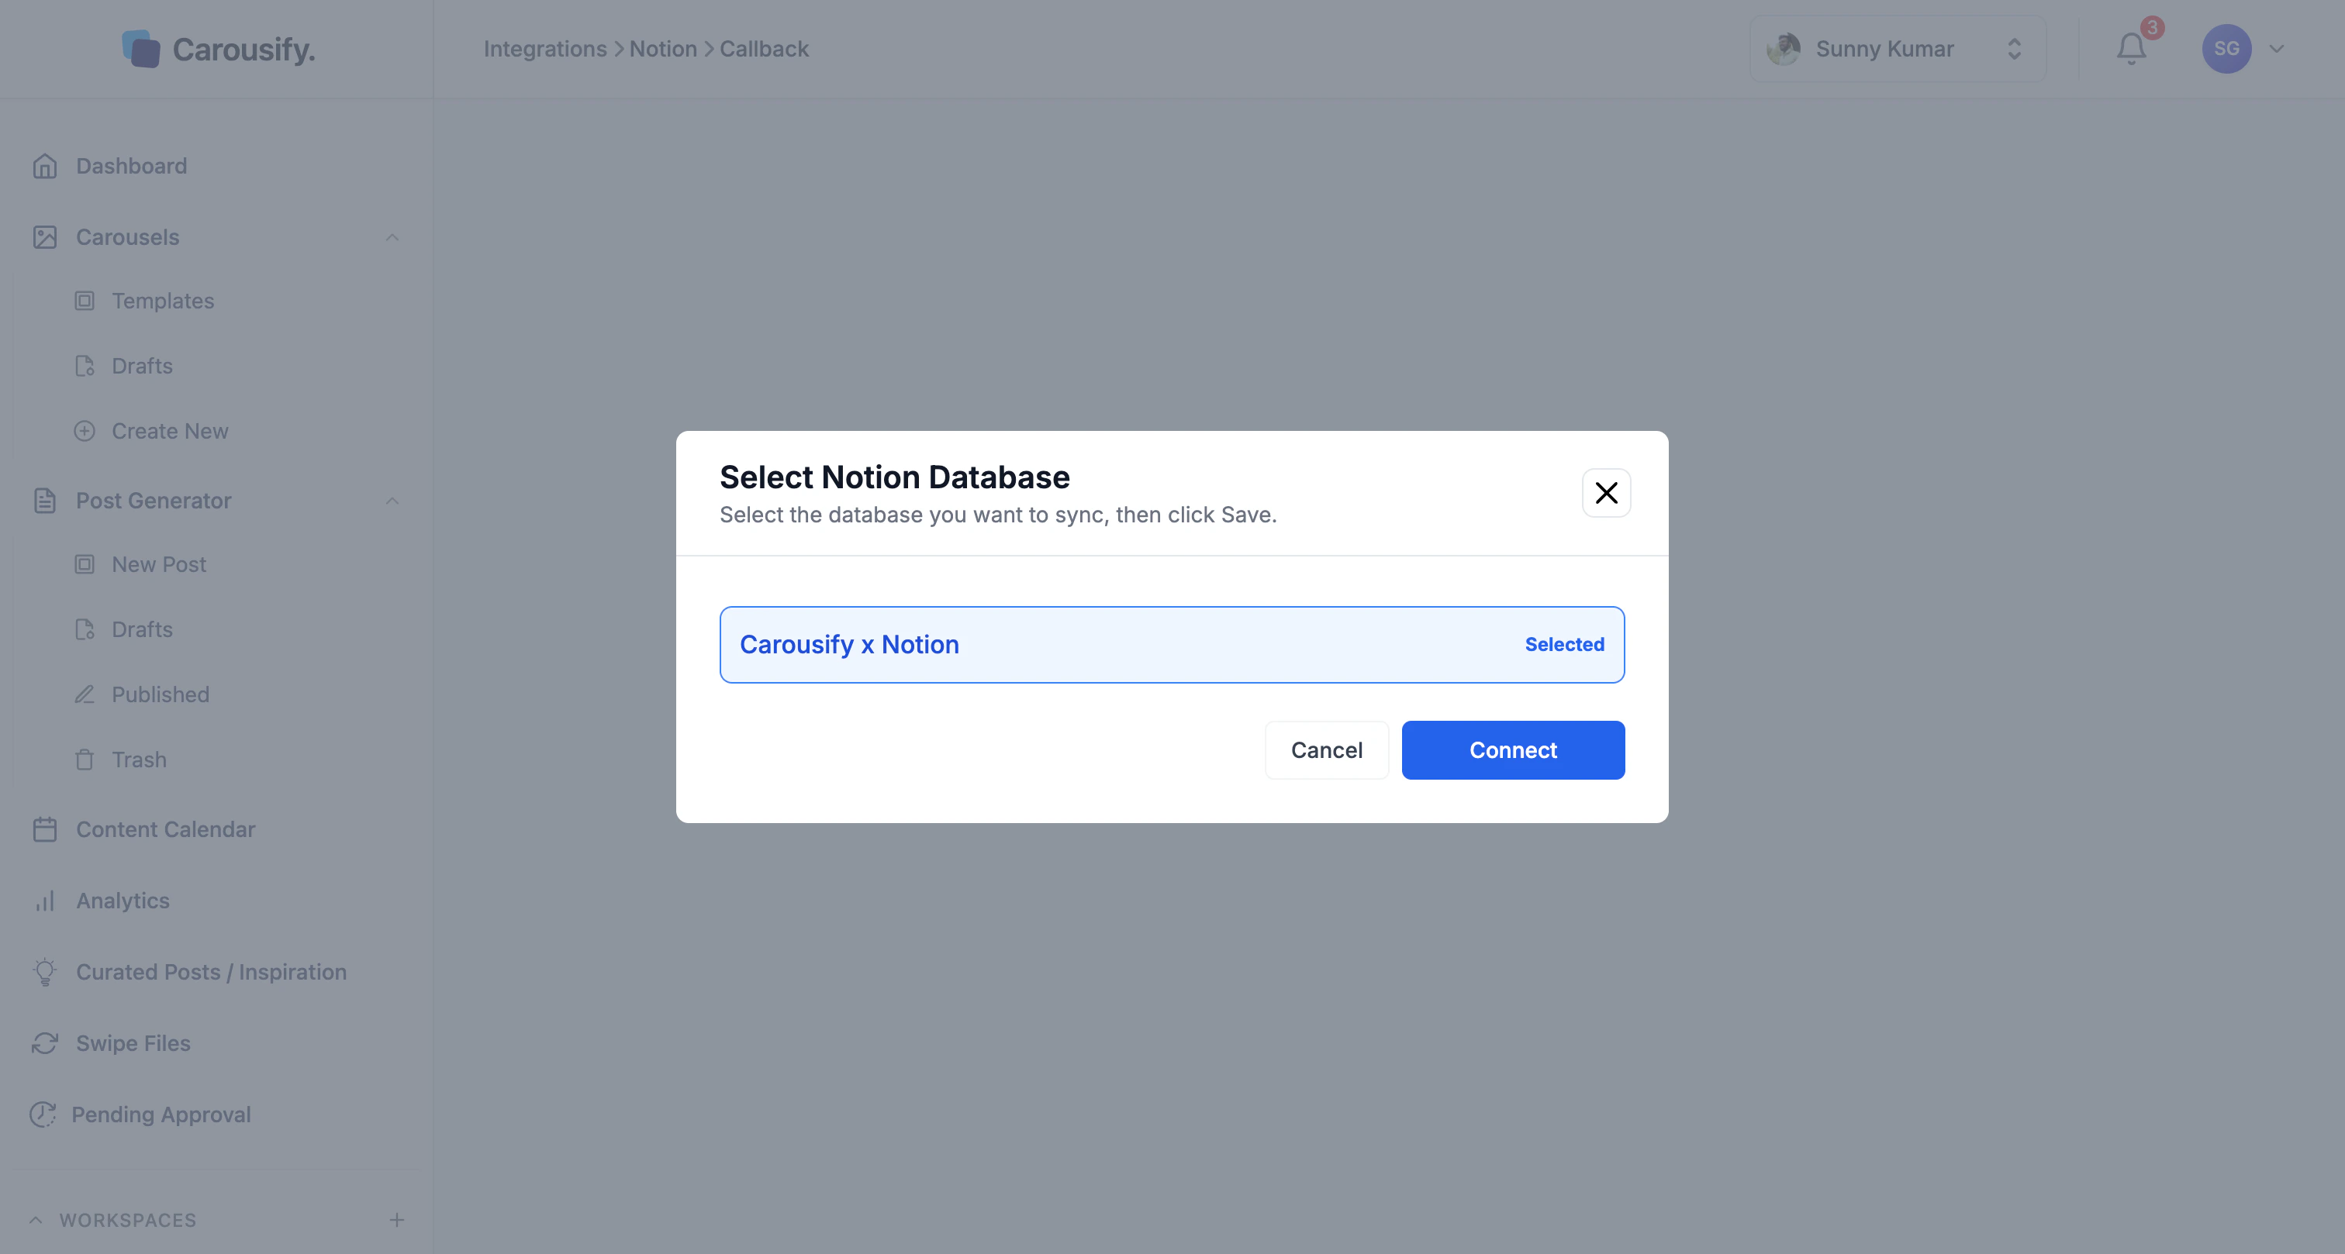Click Drafts file icon under Carousels

pos(85,366)
